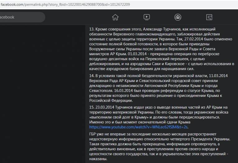Image resolution: width=238 pixels, height=163 pixels.
Task: Click paragraph starting "ГБР уже не впервые"
Action: click(x=160, y=146)
